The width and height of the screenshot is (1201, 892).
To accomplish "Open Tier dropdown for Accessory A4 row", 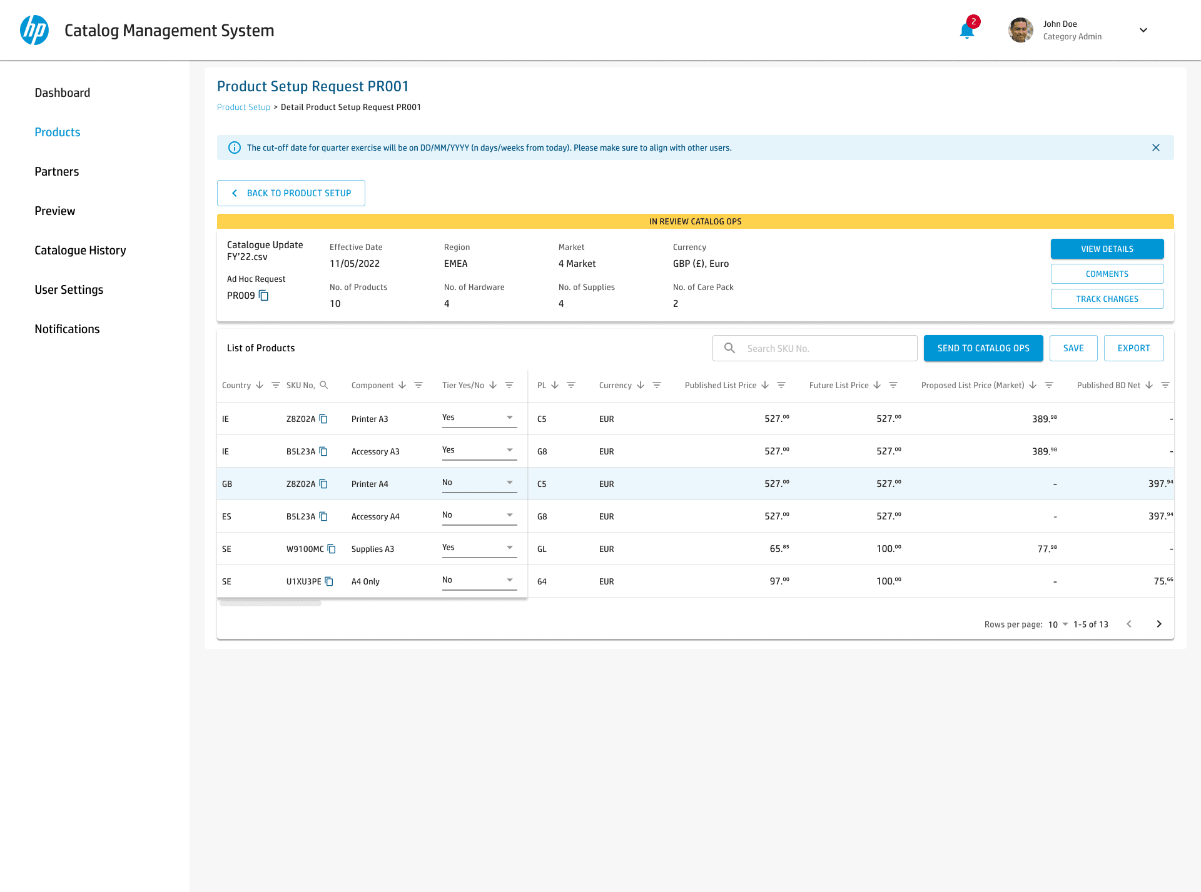I will pos(479,516).
